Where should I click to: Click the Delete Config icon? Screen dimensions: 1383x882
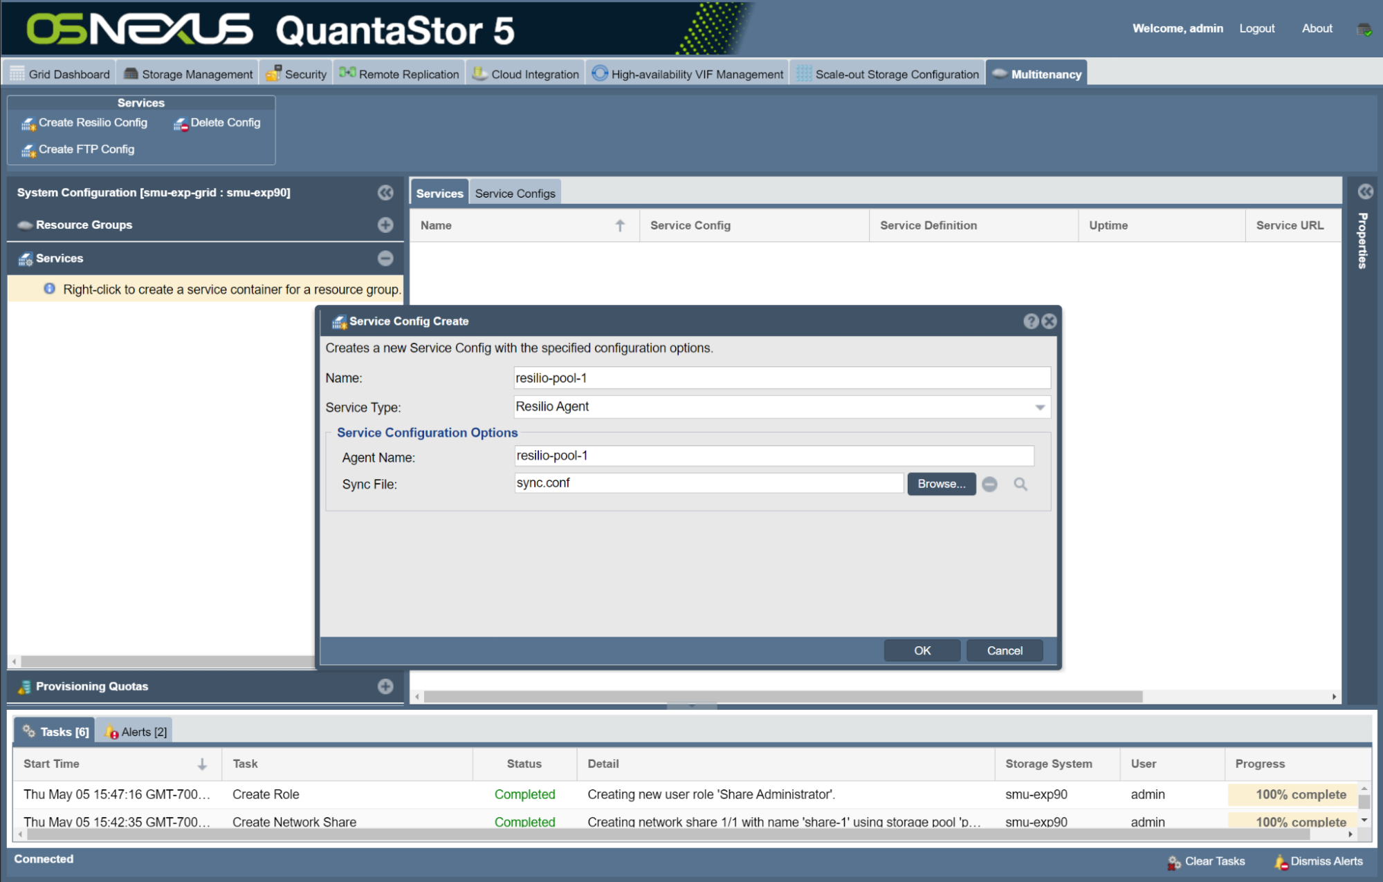181,124
